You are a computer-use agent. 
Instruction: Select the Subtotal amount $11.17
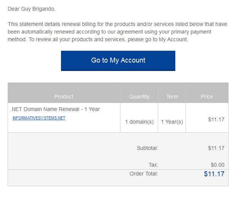tap(216, 148)
